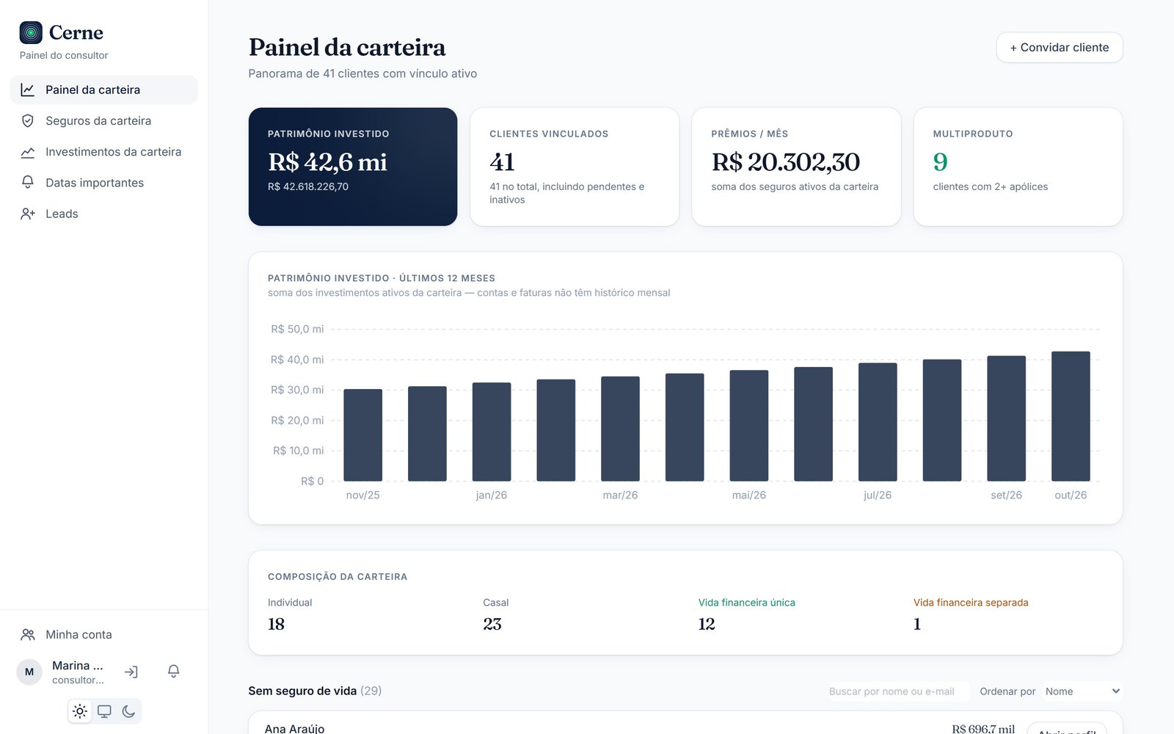
Task: Click the Datas importantes bell icon
Action: click(x=28, y=183)
